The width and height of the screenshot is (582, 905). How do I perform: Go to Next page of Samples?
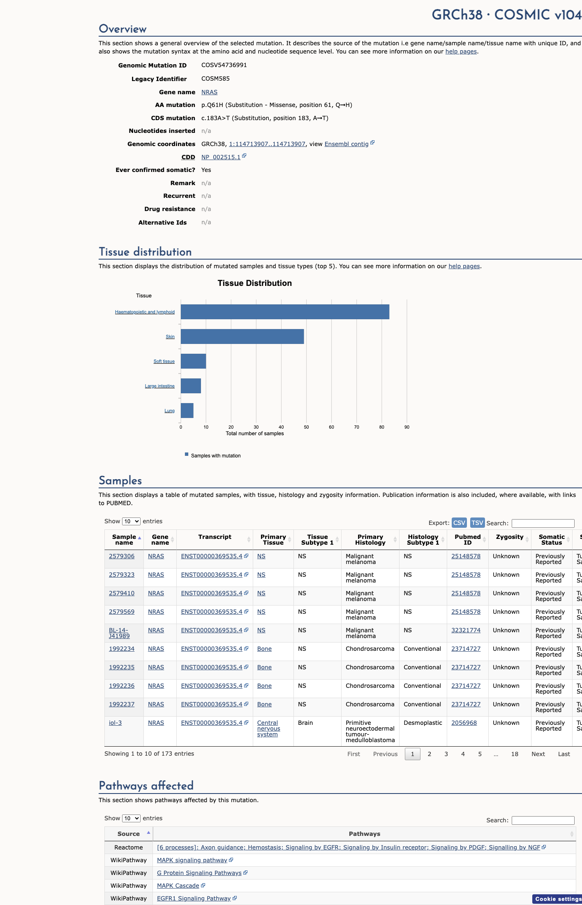tap(538, 754)
